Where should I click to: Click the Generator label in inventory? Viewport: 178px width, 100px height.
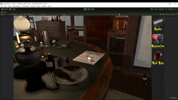pyautogui.click(x=158, y=46)
